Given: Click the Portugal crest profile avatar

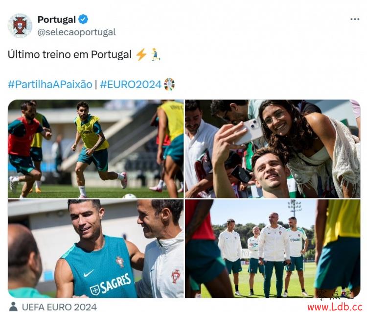Looking at the screenshot, I should coord(20,25).
